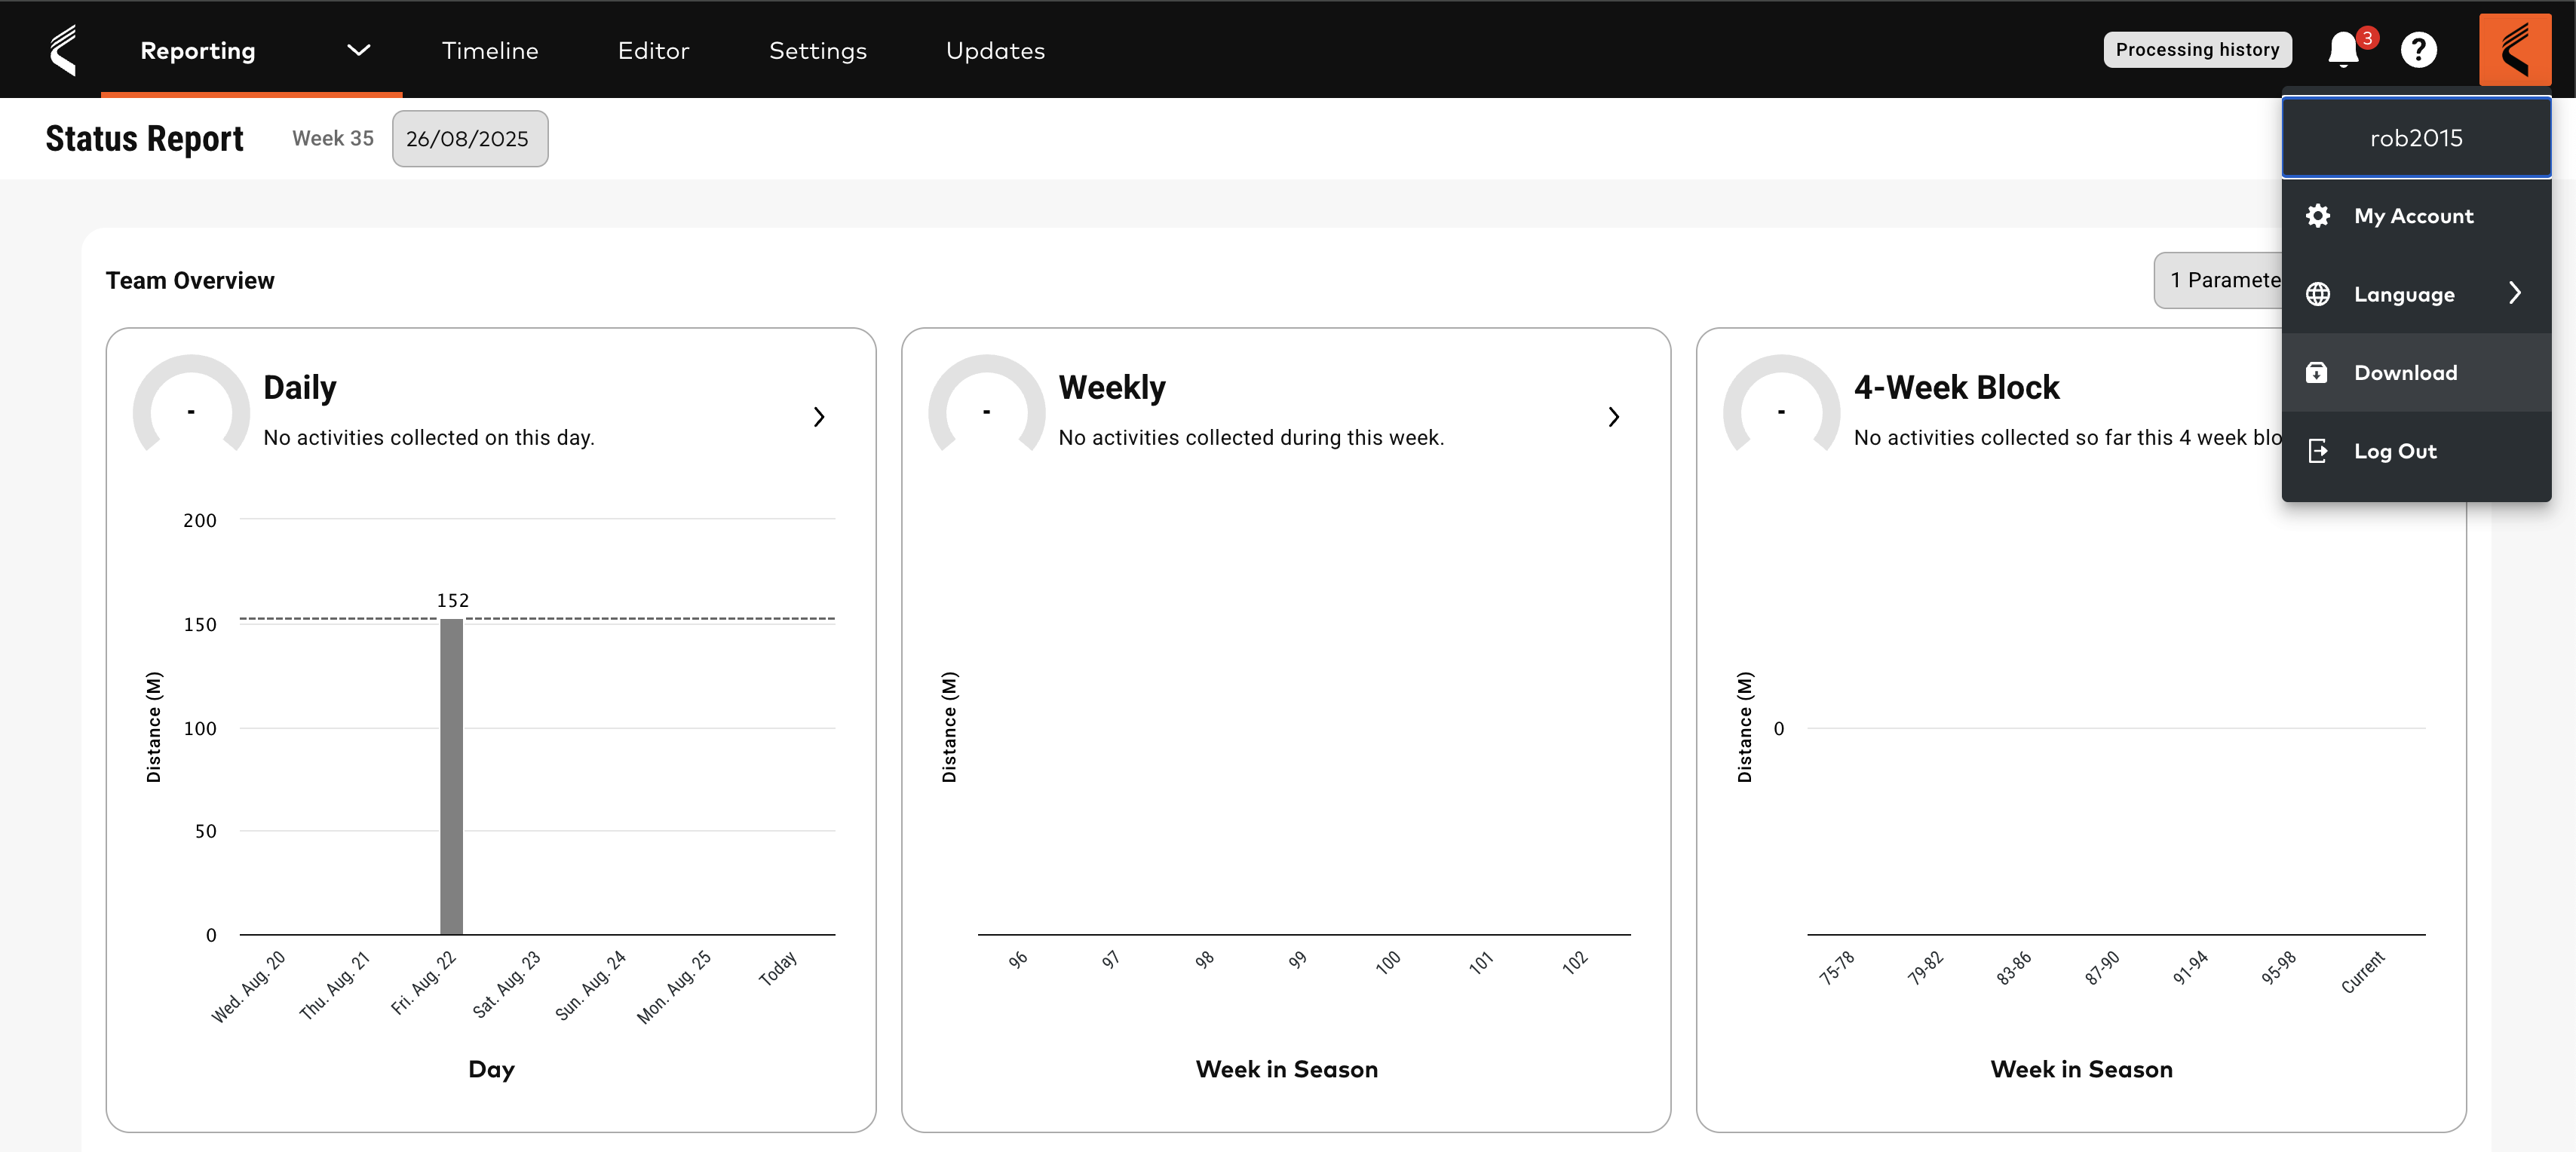This screenshot has width=2576, height=1152.
Task: Click the Log Out exit icon
Action: point(2318,450)
